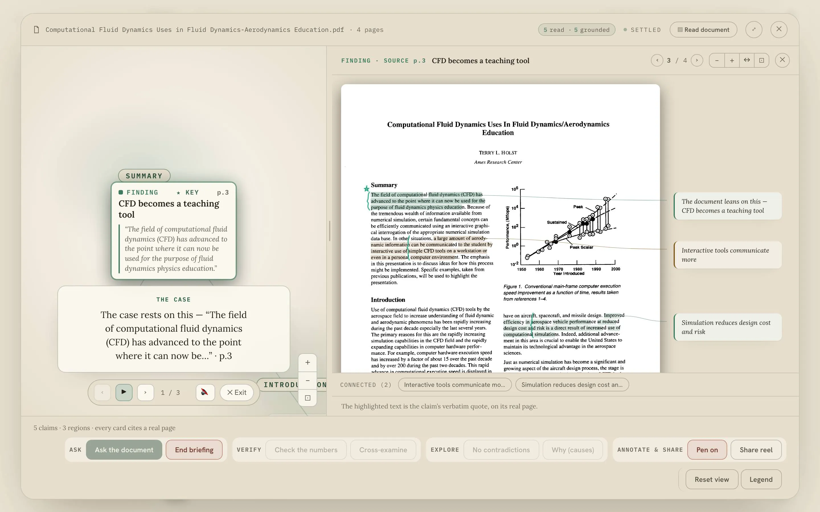Click The Case narration card
This screenshot has width=820, height=512.
pyautogui.click(x=173, y=329)
